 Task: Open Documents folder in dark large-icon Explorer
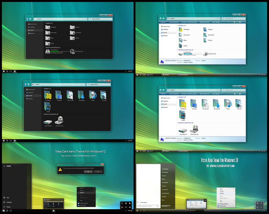pos(70,96)
